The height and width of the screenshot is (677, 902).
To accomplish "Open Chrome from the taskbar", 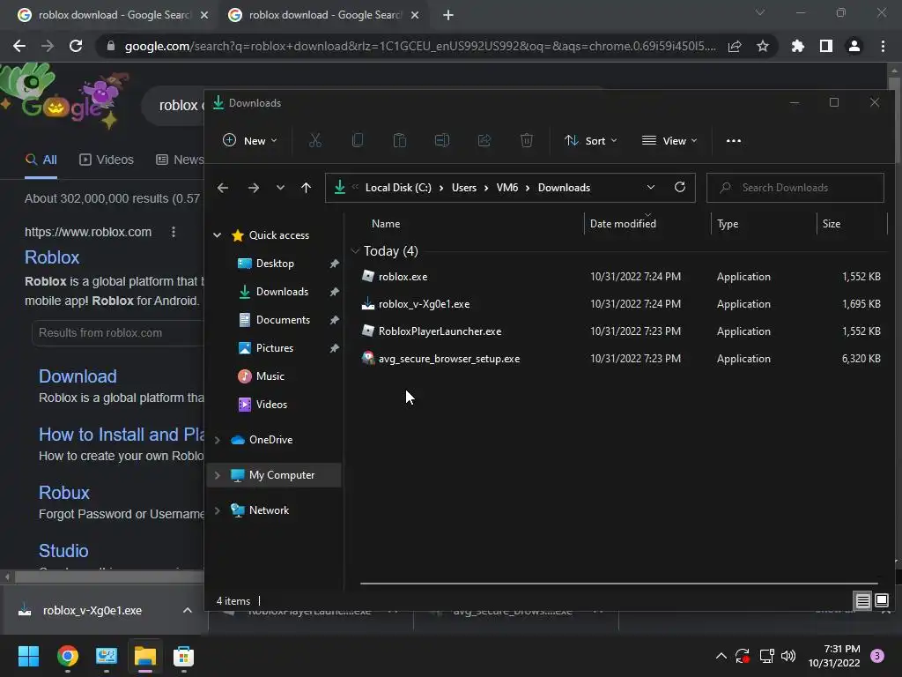I will point(67,656).
